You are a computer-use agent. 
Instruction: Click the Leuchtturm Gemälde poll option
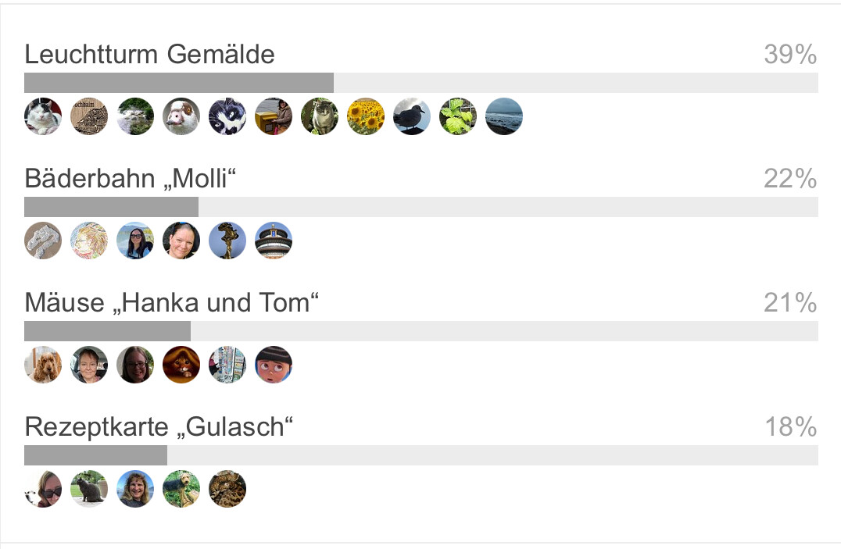[x=149, y=55]
